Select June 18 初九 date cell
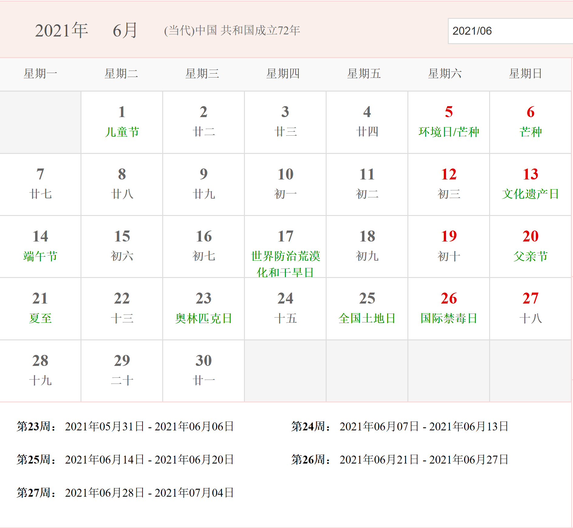The height and width of the screenshot is (528, 573). point(367,247)
